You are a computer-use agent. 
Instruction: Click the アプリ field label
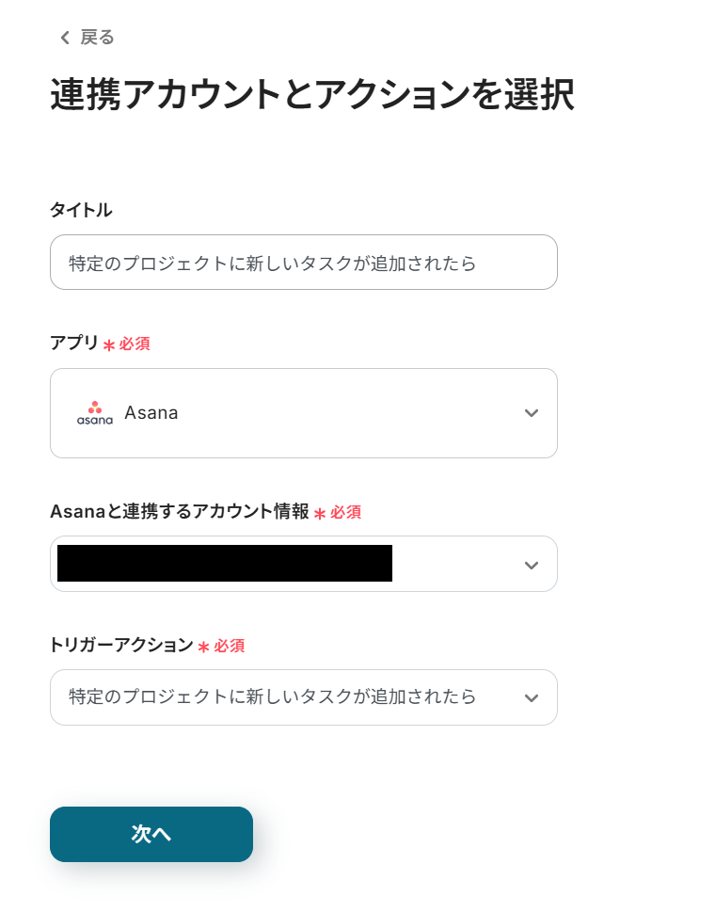[x=74, y=344]
